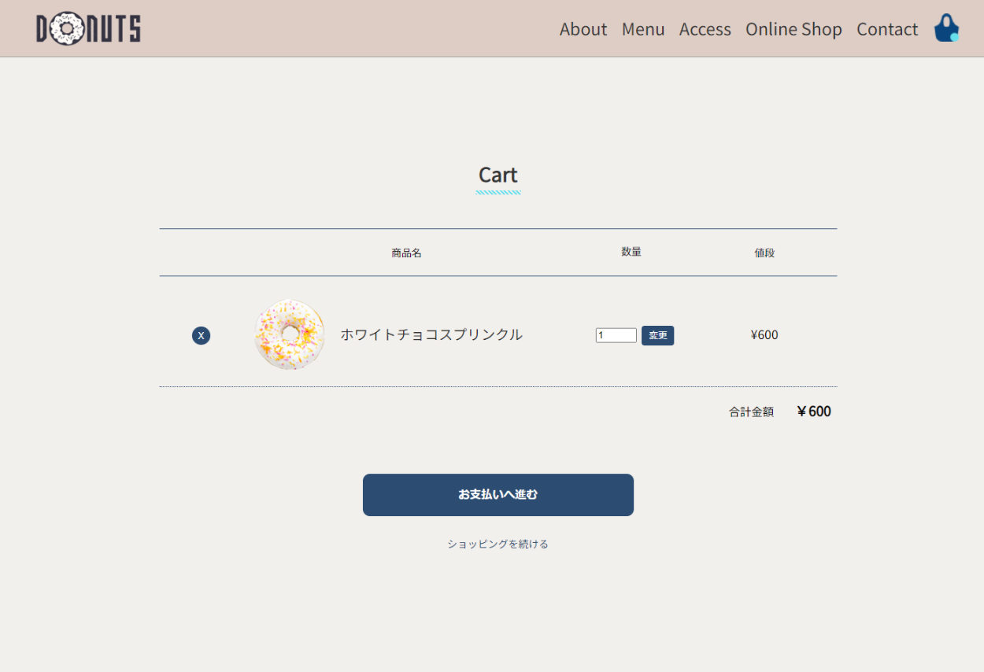The image size is (984, 672).
Task: Follow the ショッピングを続ける link
Action: point(498,544)
